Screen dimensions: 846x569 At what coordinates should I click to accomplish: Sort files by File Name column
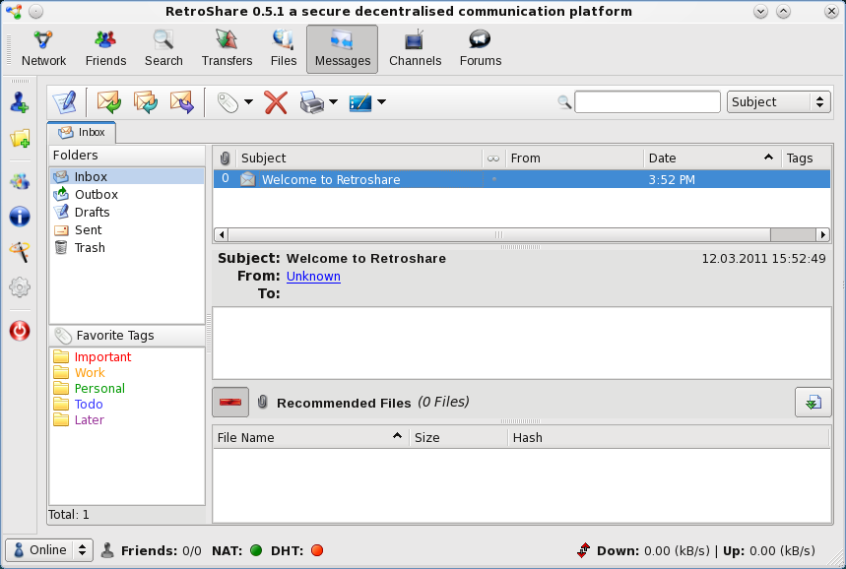pyautogui.click(x=311, y=437)
